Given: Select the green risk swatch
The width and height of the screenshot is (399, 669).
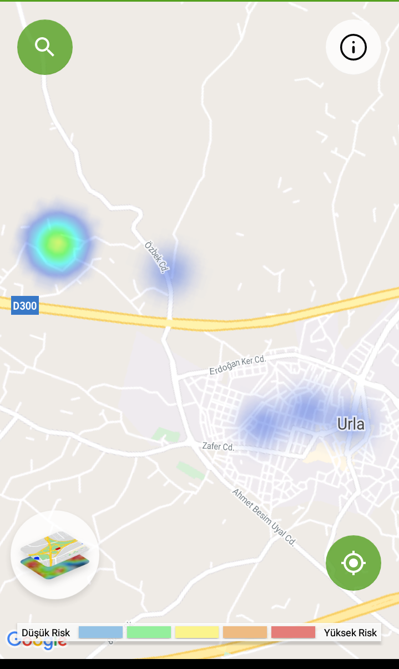Looking at the screenshot, I should (x=149, y=632).
